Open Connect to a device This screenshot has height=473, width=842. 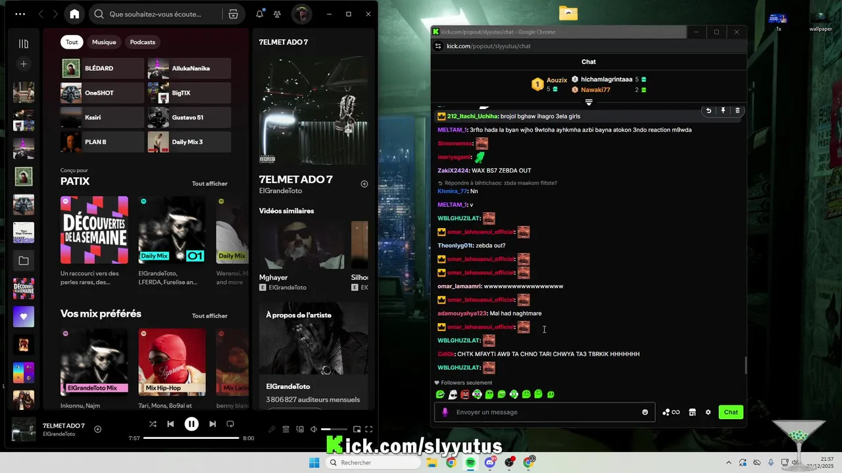click(x=300, y=430)
